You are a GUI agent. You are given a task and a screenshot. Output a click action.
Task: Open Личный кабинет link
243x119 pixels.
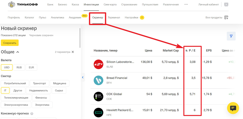tap(209, 4)
